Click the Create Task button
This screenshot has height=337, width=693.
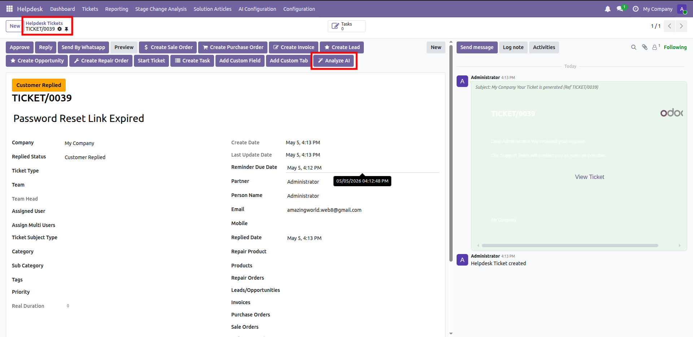tap(192, 61)
